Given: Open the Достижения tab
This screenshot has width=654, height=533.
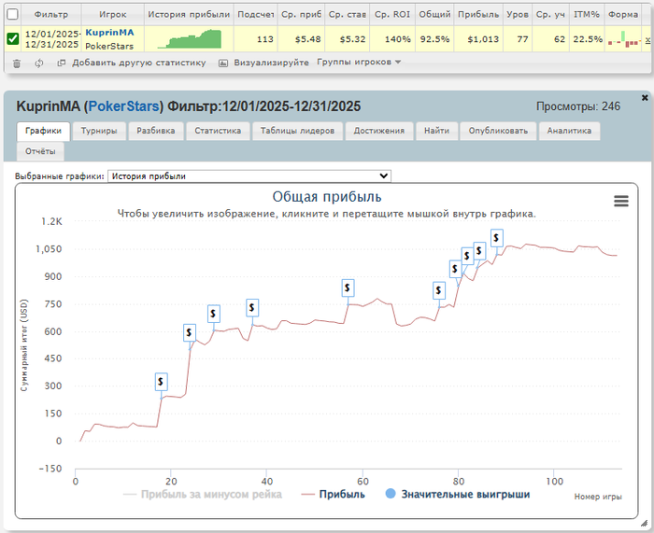Looking at the screenshot, I should 379,131.
